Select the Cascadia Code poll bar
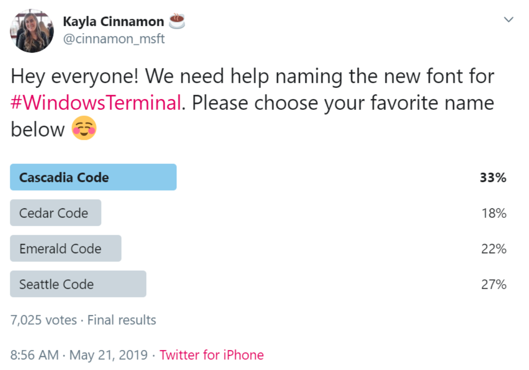This screenshot has width=529, height=370. click(93, 177)
